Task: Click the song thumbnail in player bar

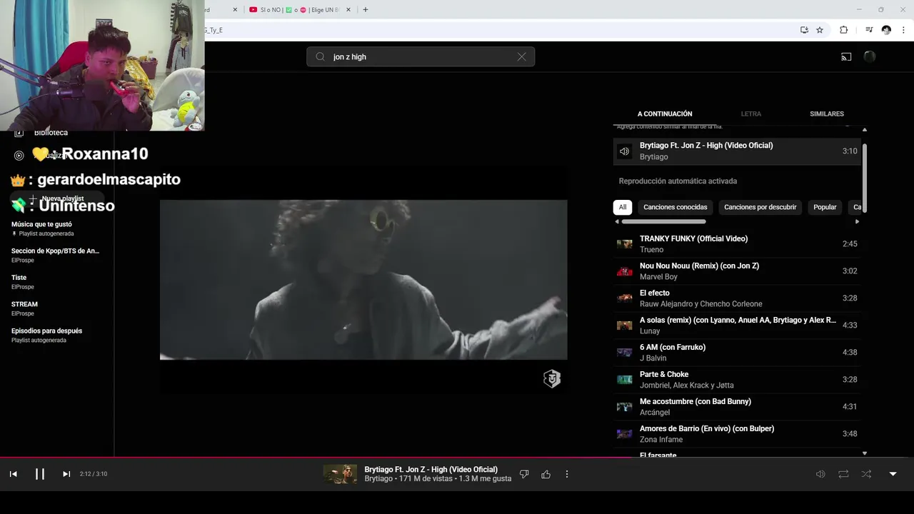Action: [x=340, y=474]
